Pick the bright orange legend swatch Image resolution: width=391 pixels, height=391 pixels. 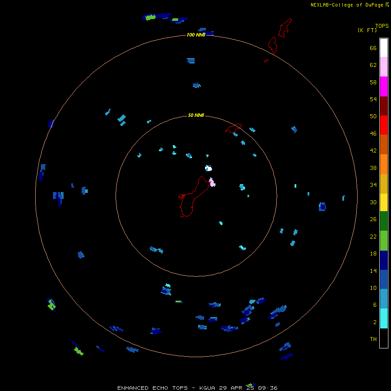[384, 164]
